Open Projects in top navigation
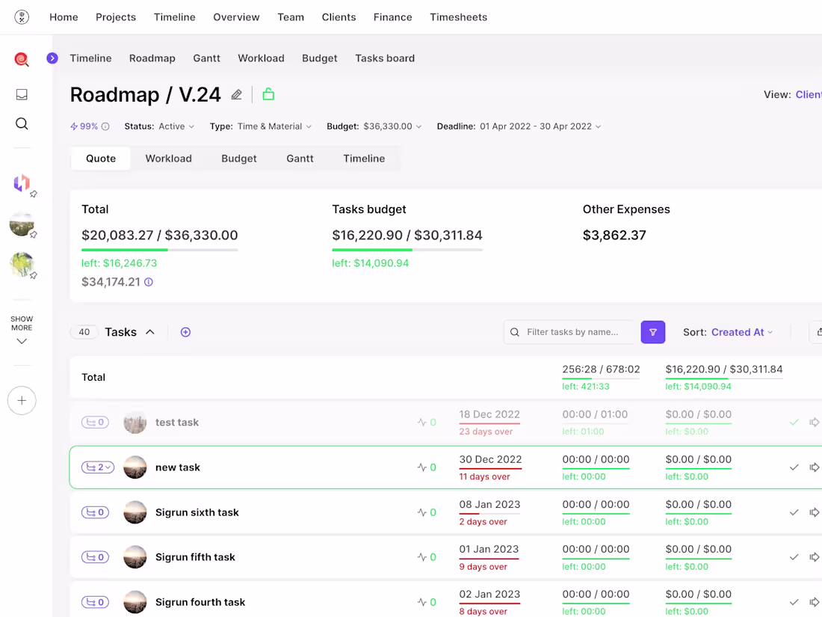822x617 pixels. [116, 17]
